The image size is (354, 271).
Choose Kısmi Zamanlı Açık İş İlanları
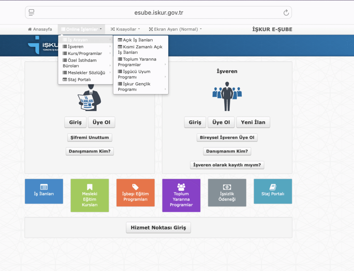coord(141,49)
